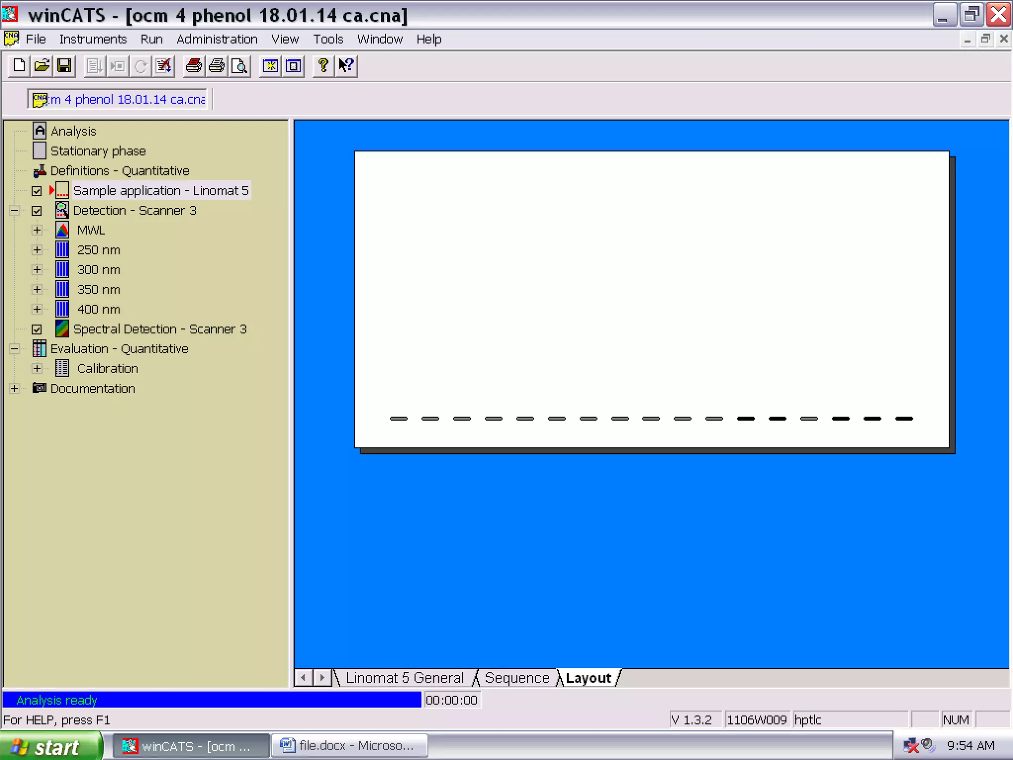Open the Instruments menu
The height and width of the screenshot is (760, 1013).
(x=93, y=39)
